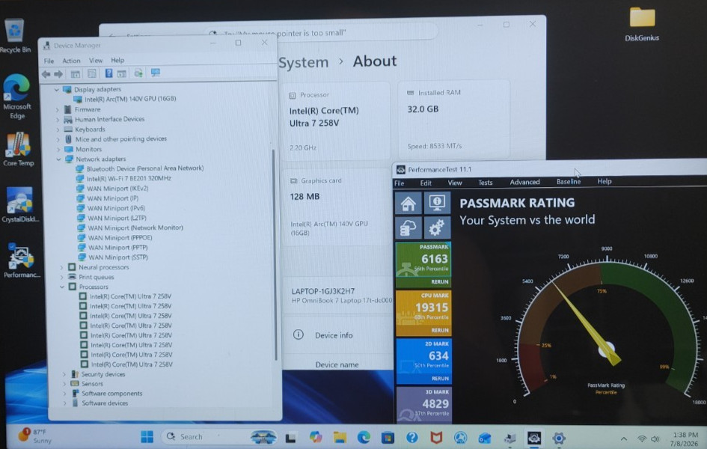Open the clock and date in taskbar
This screenshot has width=707, height=449.
coord(685,439)
